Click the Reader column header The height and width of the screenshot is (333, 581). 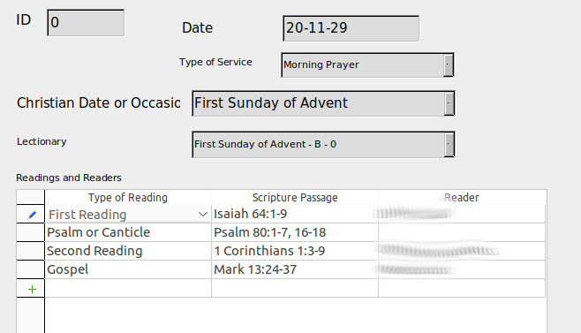(462, 198)
